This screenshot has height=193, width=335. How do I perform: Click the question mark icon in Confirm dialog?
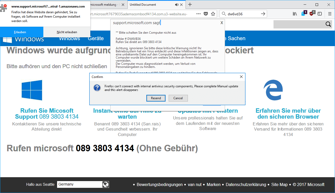pyautogui.click(x=97, y=88)
